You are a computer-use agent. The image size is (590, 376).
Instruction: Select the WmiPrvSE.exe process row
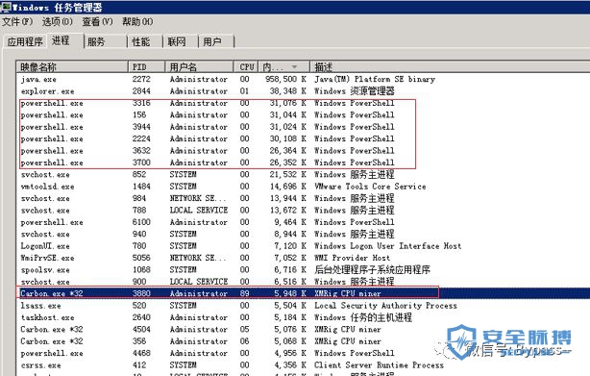303,258
